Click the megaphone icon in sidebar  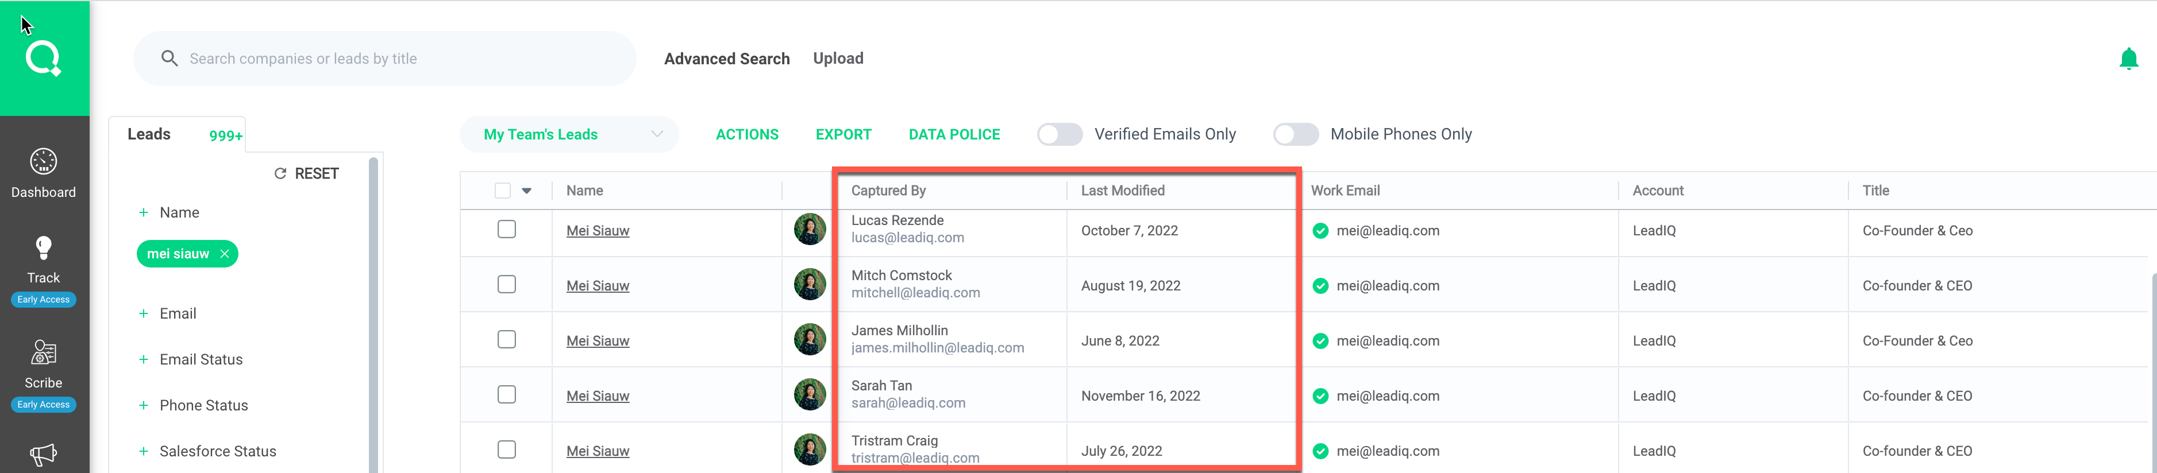[44, 455]
